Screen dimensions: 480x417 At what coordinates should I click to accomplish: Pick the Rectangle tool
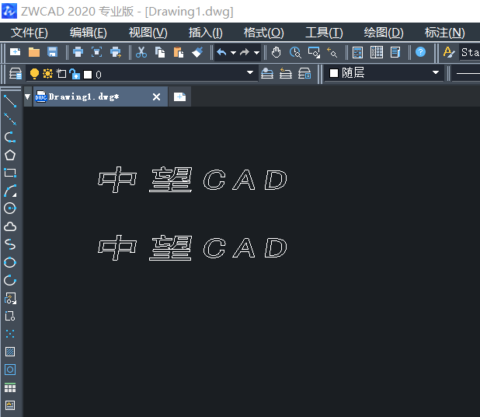pos(10,173)
